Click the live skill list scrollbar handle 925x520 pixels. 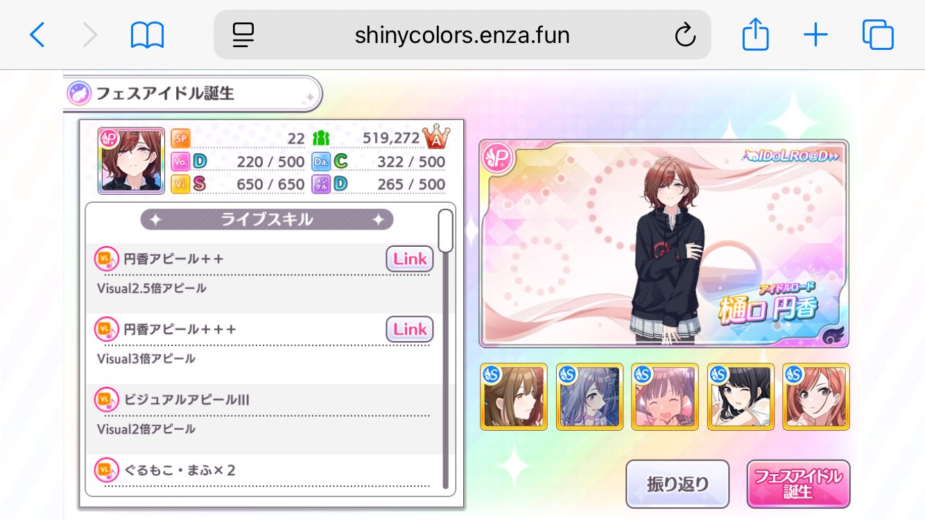pyautogui.click(x=446, y=231)
